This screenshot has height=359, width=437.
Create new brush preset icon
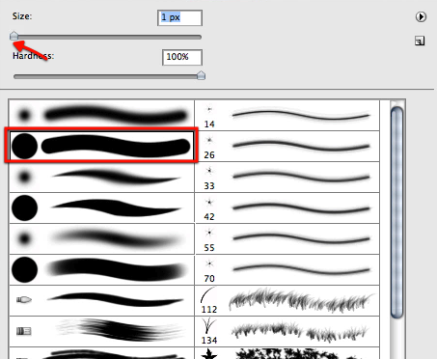[x=420, y=41]
